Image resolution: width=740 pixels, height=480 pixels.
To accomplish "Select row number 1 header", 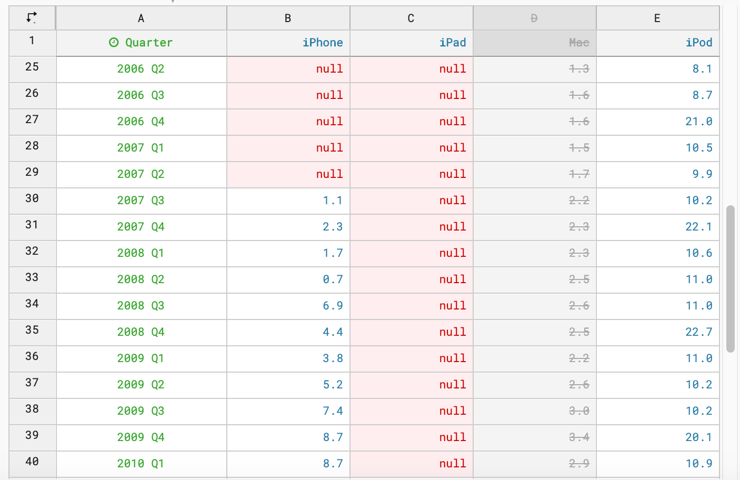I will point(32,41).
